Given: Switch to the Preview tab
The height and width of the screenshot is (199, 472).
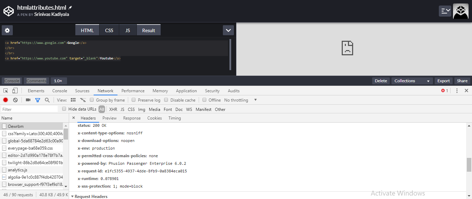Looking at the screenshot, I should tap(110, 118).
